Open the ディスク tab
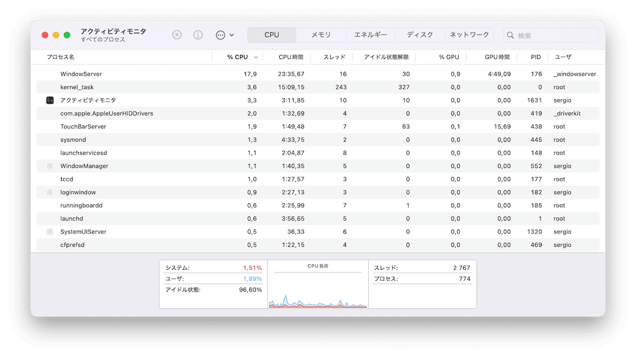The height and width of the screenshot is (357, 636). [x=420, y=35]
